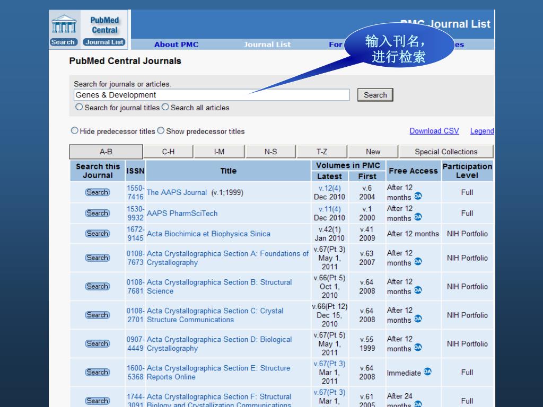Click ISSN 1550-7416 link
The height and width of the screenshot is (407, 543).
tap(135, 192)
